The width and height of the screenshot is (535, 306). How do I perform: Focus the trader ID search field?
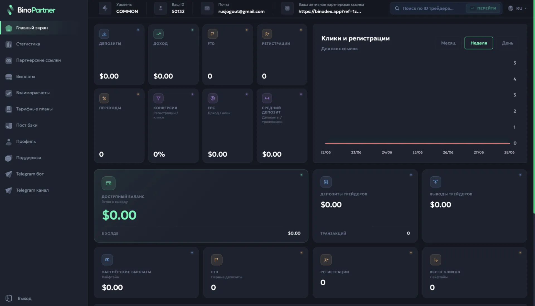point(428,8)
